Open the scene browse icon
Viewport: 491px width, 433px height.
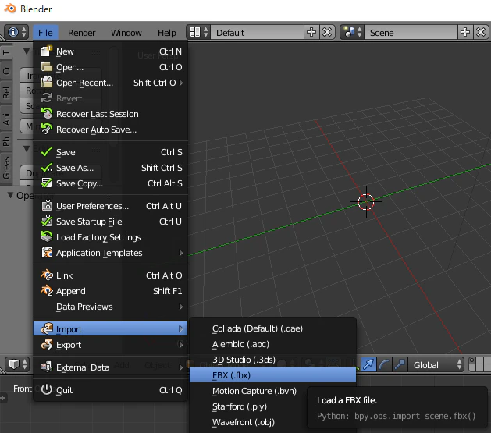click(x=352, y=32)
